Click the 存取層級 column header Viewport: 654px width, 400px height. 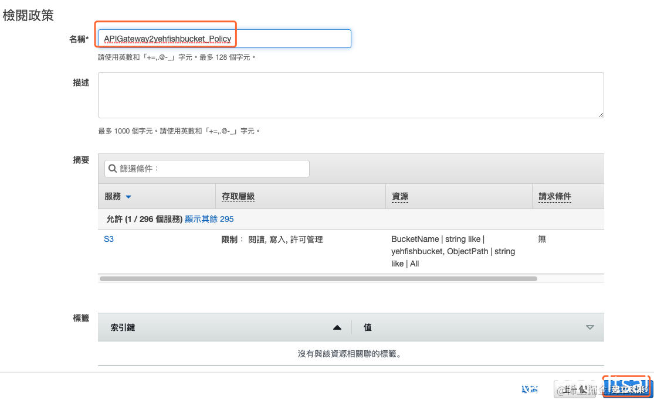point(238,196)
